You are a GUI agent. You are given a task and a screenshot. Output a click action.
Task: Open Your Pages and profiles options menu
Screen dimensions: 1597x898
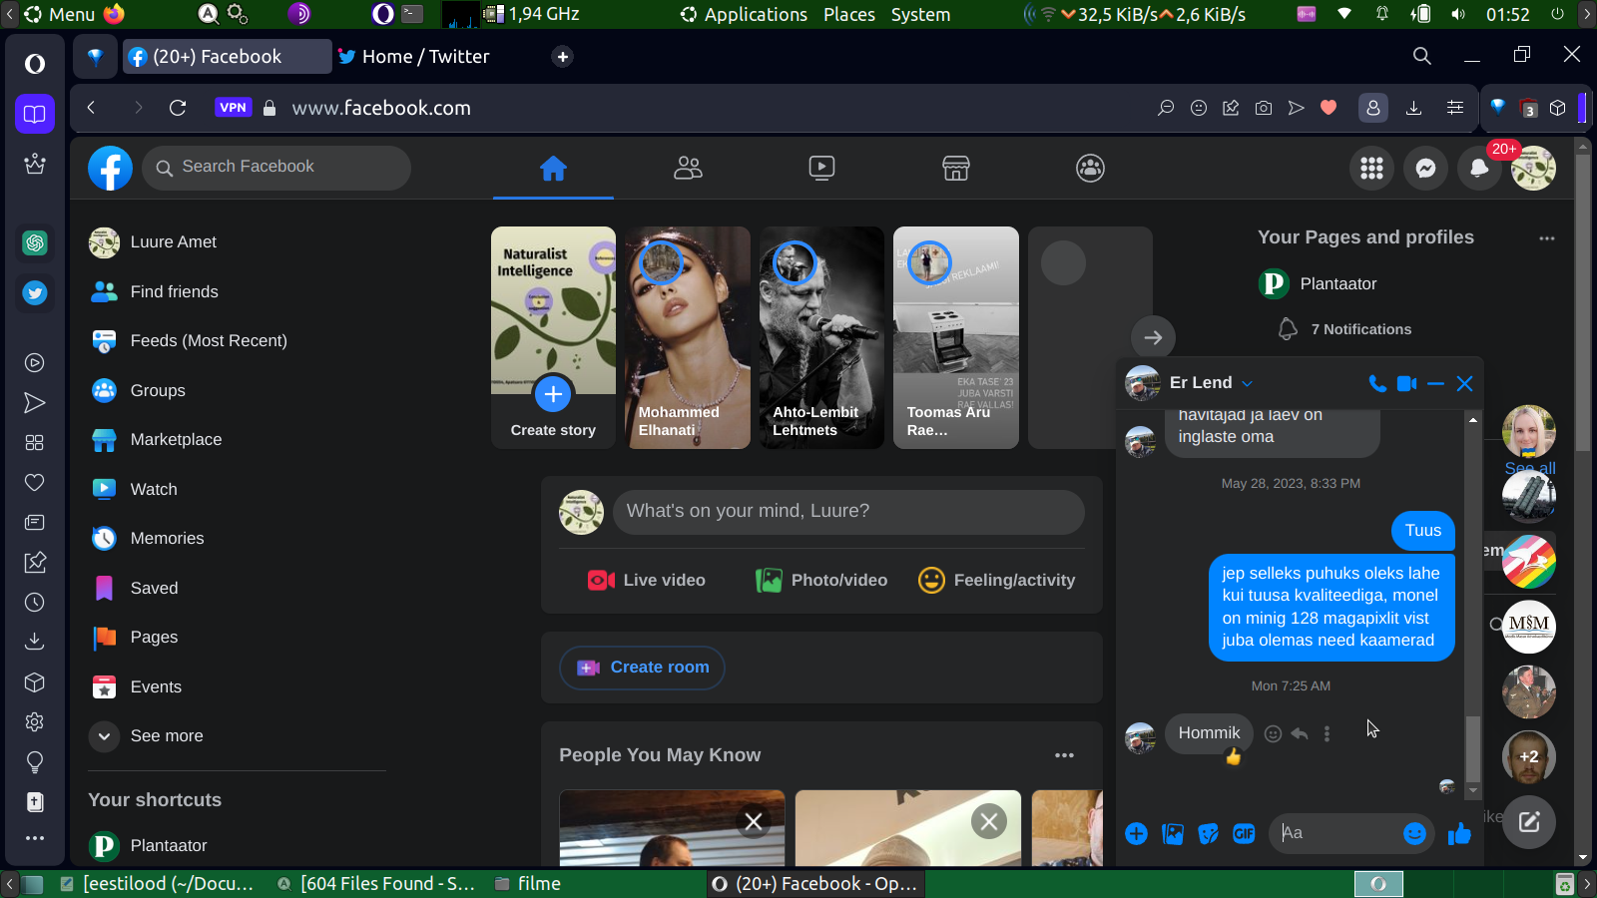click(x=1546, y=238)
